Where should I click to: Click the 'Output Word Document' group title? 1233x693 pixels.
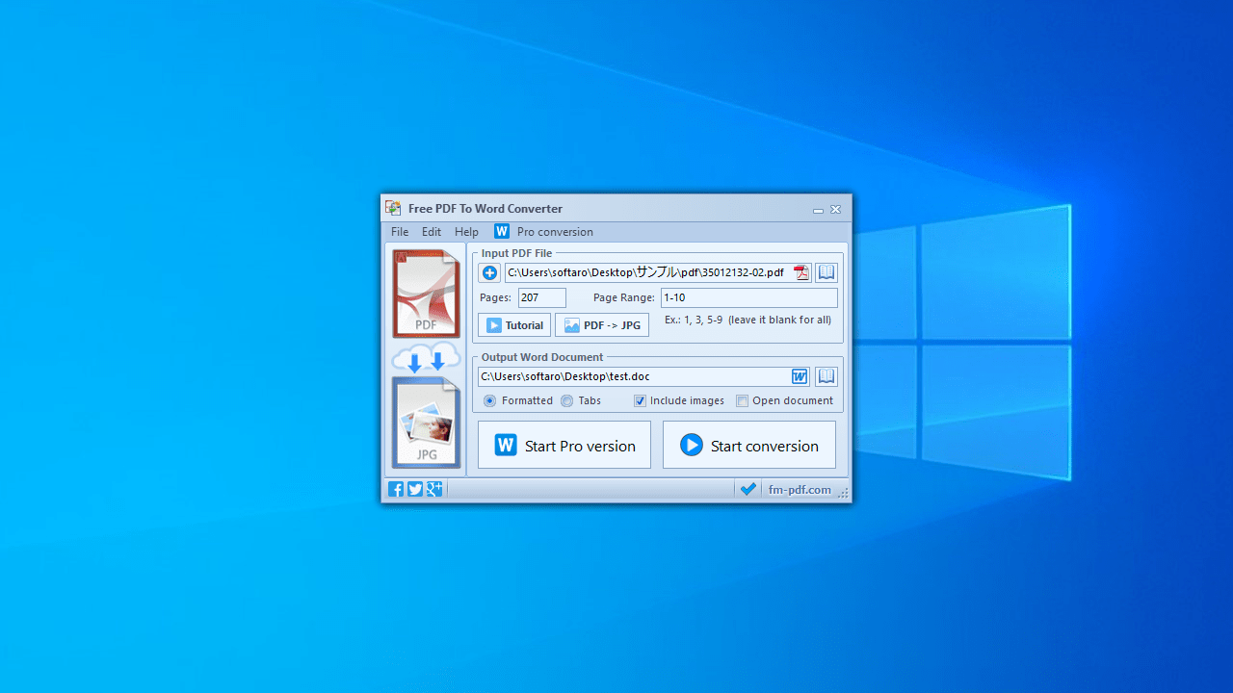pos(542,357)
